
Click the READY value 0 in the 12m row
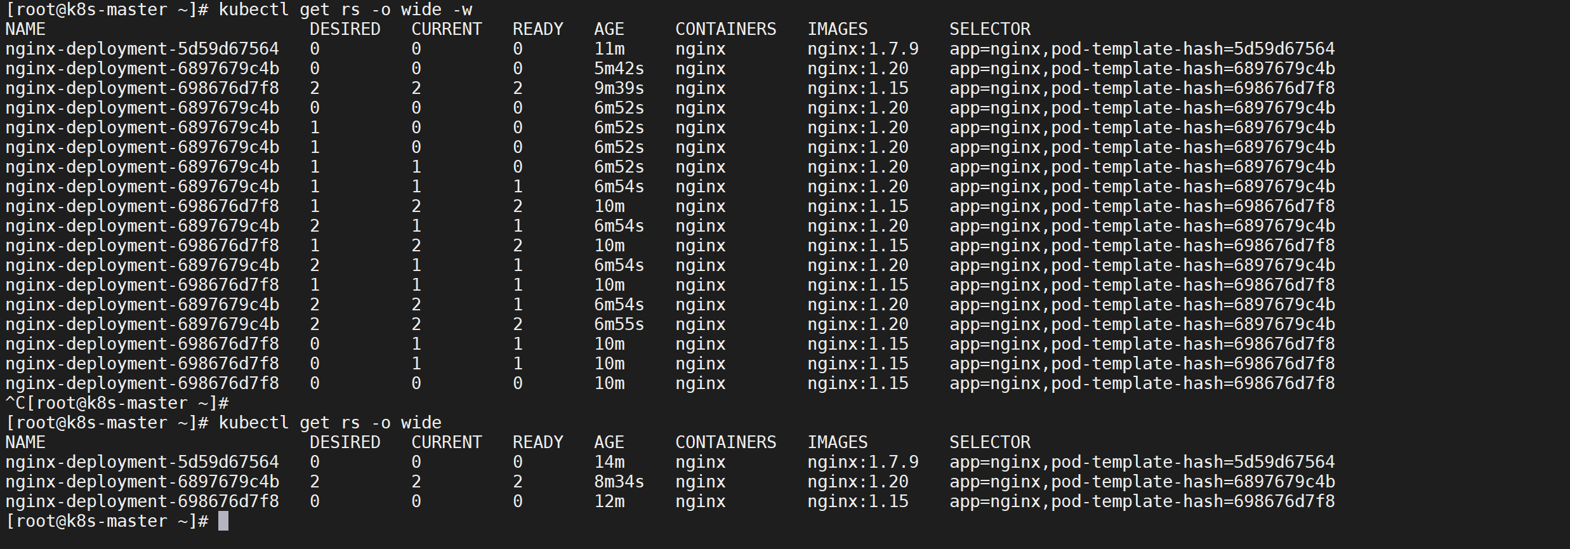(x=518, y=501)
